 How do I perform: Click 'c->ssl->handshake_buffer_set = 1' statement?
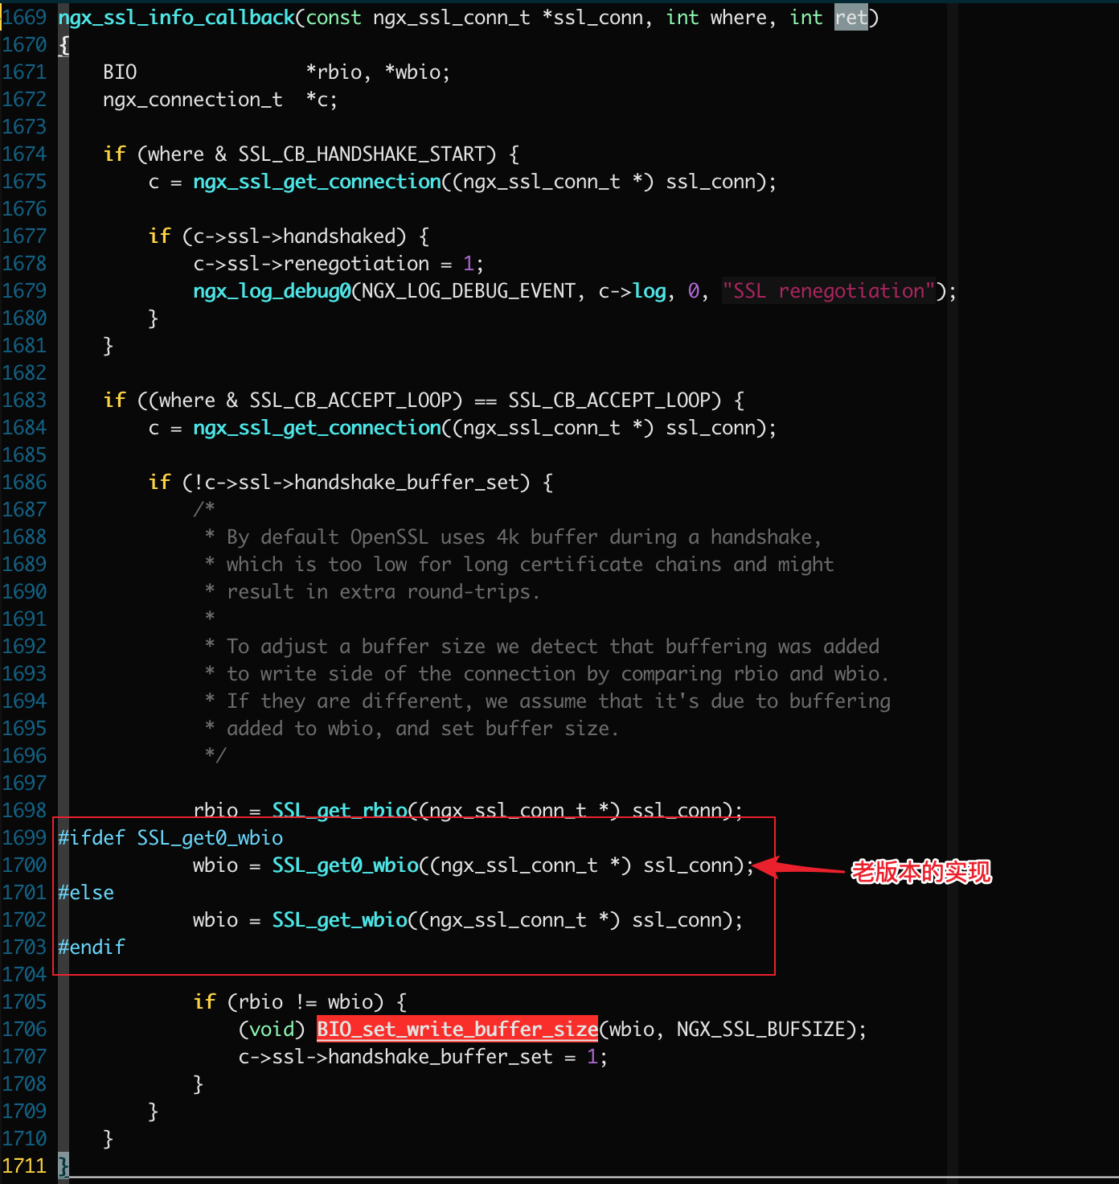tap(417, 1057)
